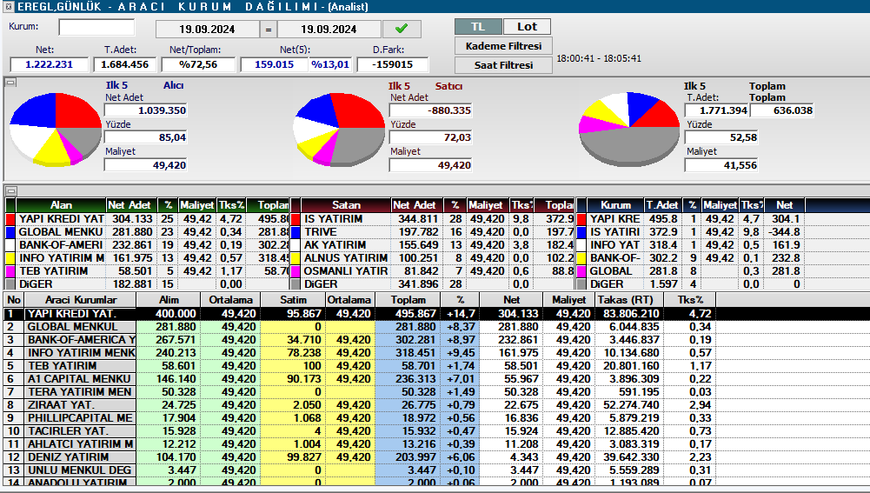Sort main table by Tks% column
This screenshot has height=493, width=870.
tap(690, 300)
